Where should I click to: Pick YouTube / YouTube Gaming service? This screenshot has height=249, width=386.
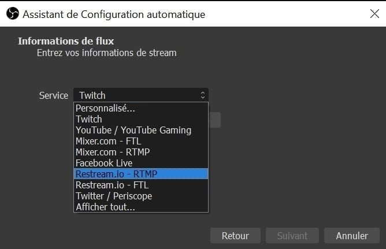pos(141,130)
